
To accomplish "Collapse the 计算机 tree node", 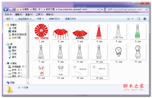I will click(x=5, y=64).
